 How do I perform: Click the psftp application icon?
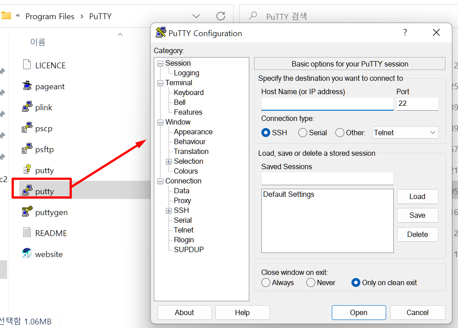(x=27, y=149)
